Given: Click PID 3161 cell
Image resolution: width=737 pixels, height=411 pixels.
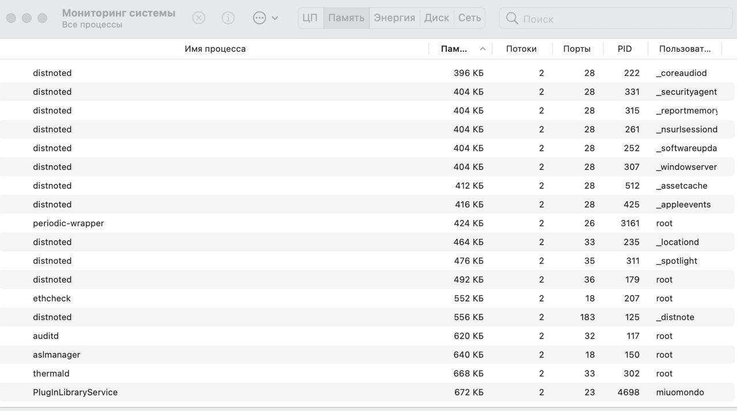Looking at the screenshot, I should [630, 223].
